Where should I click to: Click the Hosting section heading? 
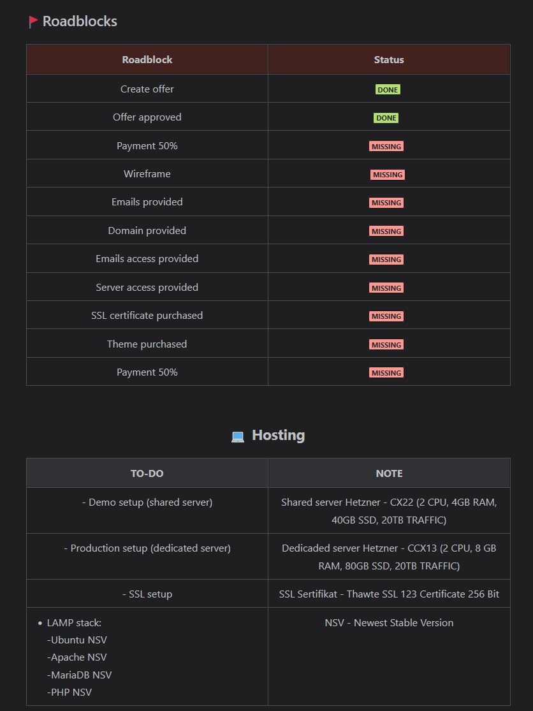278,435
